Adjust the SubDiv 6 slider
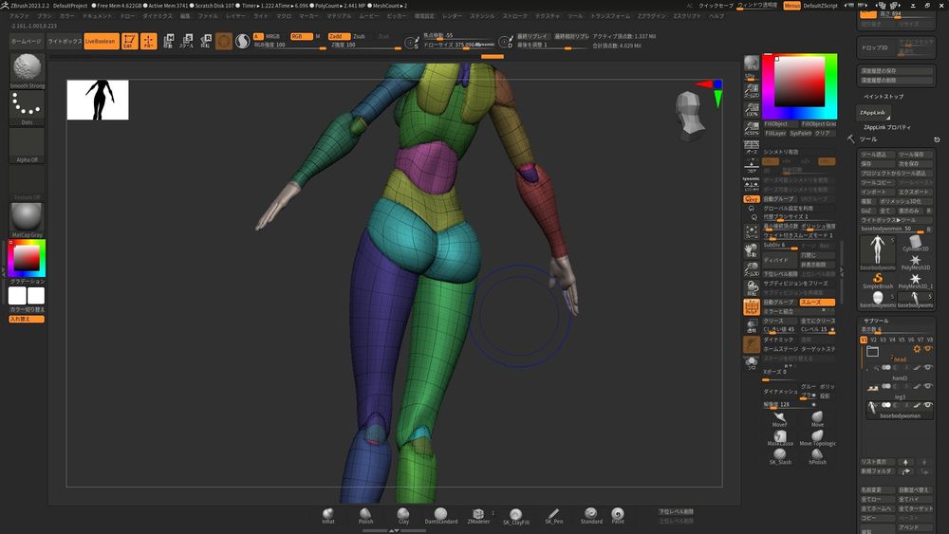Screen dimensions: 949x534 (x=781, y=246)
